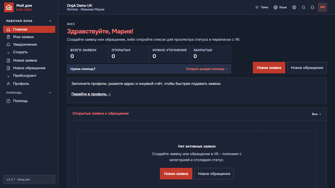Follow Открыть раздел помощи link

point(207,69)
